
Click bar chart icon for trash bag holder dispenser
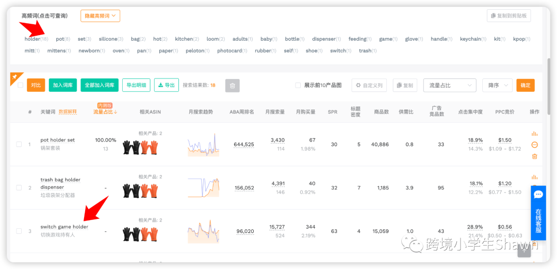tap(535, 177)
